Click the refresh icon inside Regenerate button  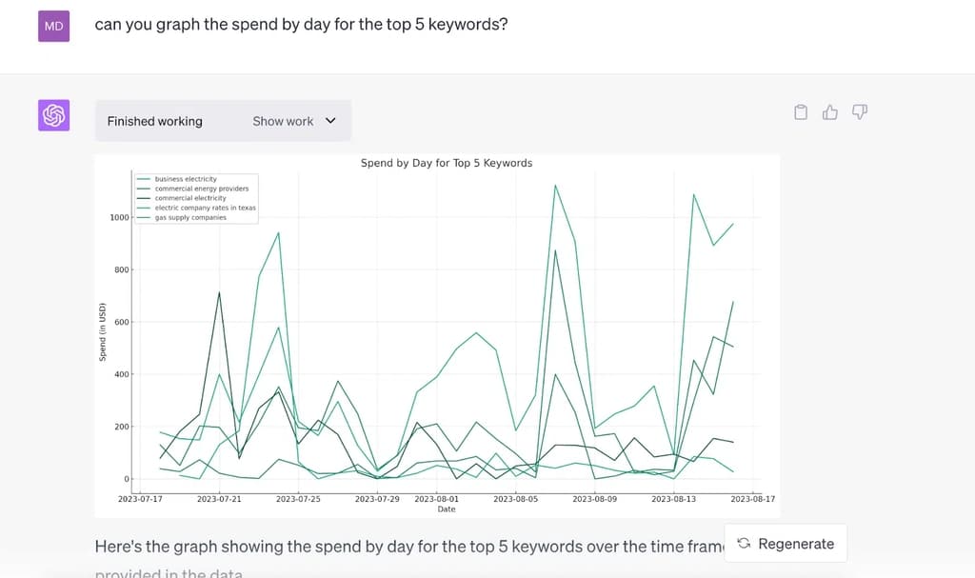(744, 542)
